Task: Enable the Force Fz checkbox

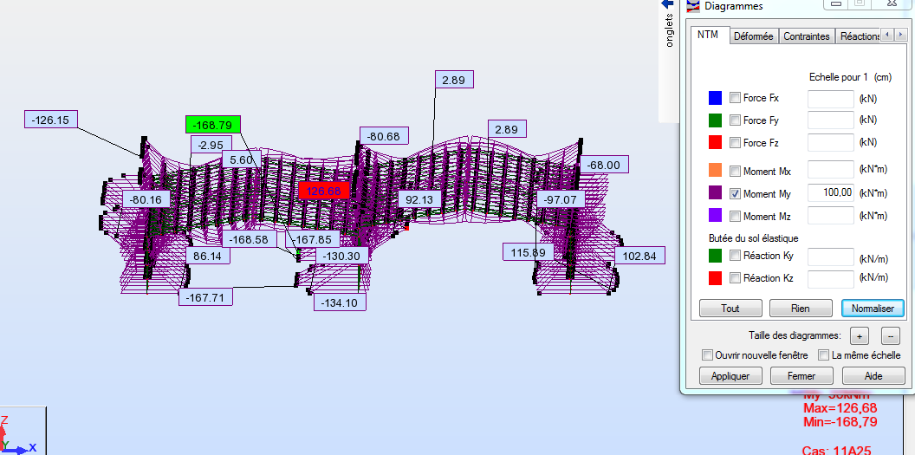Action: [736, 142]
